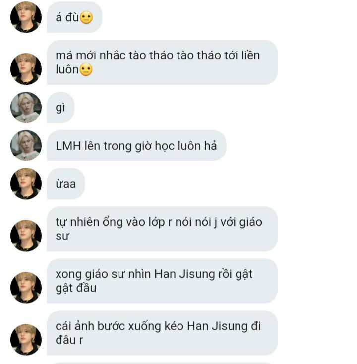Tap the avatar next to "gì" message
The height and width of the screenshot is (364, 357).
click(x=26, y=107)
